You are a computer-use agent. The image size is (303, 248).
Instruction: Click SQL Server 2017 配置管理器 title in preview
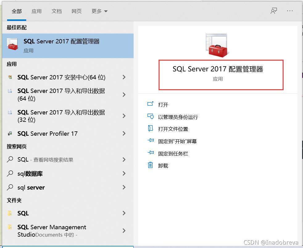click(218, 69)
